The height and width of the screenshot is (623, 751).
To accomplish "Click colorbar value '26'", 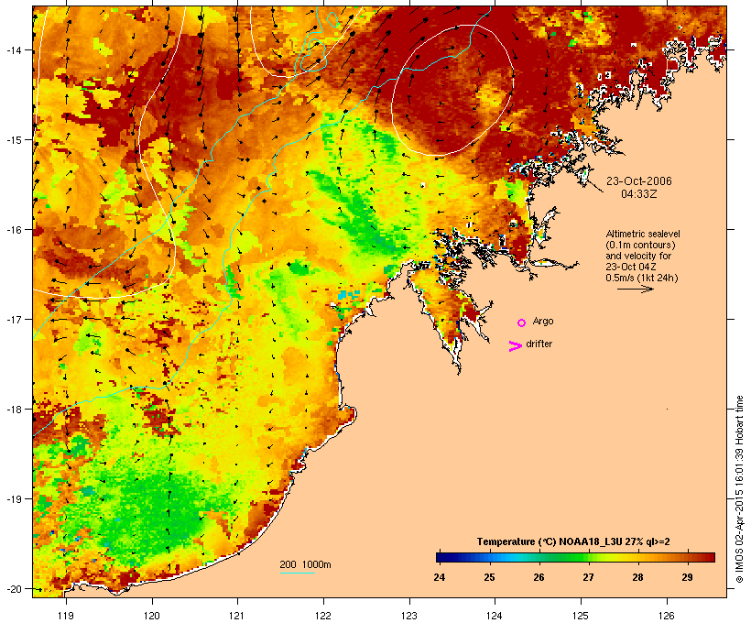I will tap(539, 577).
